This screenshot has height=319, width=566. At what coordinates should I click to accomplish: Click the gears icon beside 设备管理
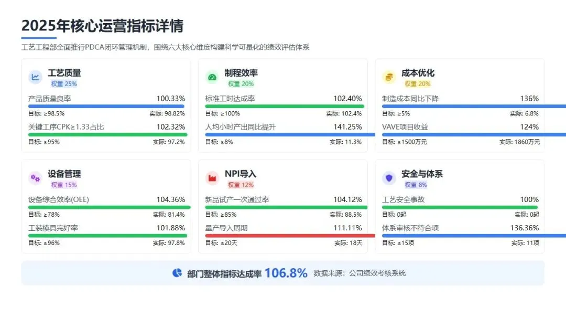pos(35,178)
